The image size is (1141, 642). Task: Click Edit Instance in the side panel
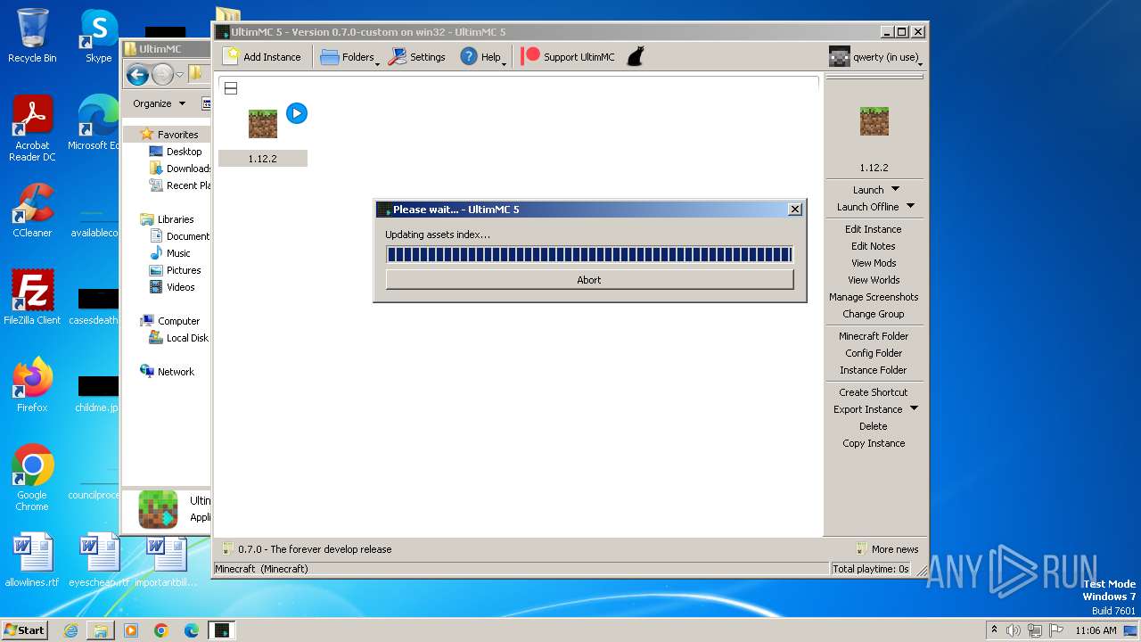tap(874, 229)
